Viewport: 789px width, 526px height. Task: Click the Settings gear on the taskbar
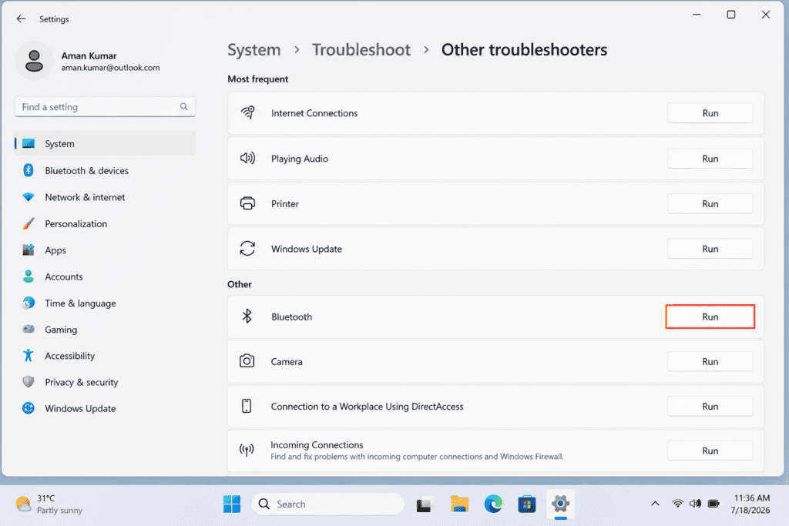pos(560,504)
